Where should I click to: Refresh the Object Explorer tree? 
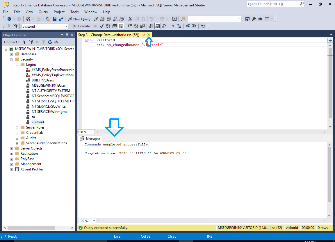(x=50, y=42)
